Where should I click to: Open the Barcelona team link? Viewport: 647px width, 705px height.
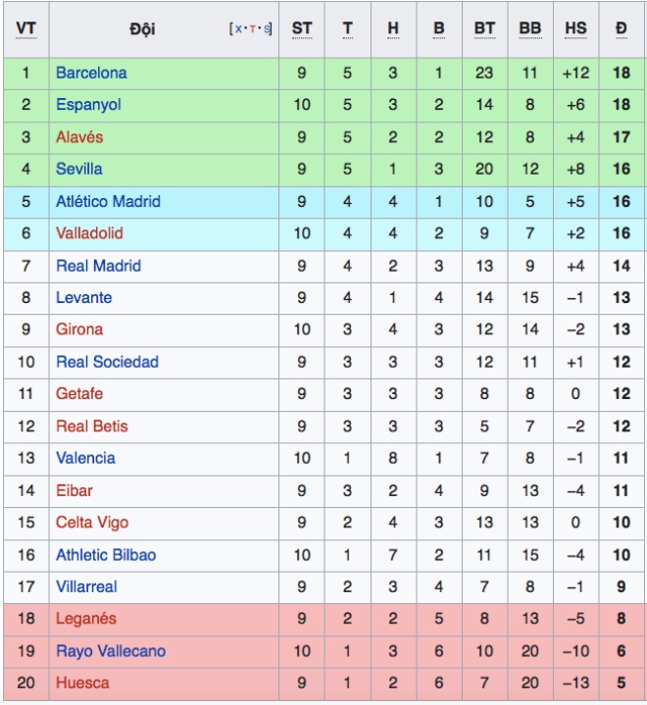pyautogui.click(x=91, y=73)
